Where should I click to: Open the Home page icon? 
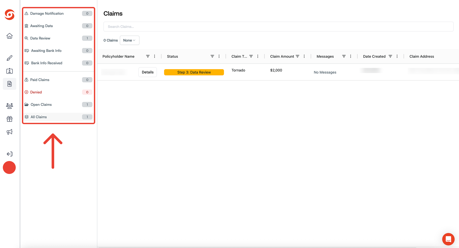pyautogui.click(x=9, y=36)
